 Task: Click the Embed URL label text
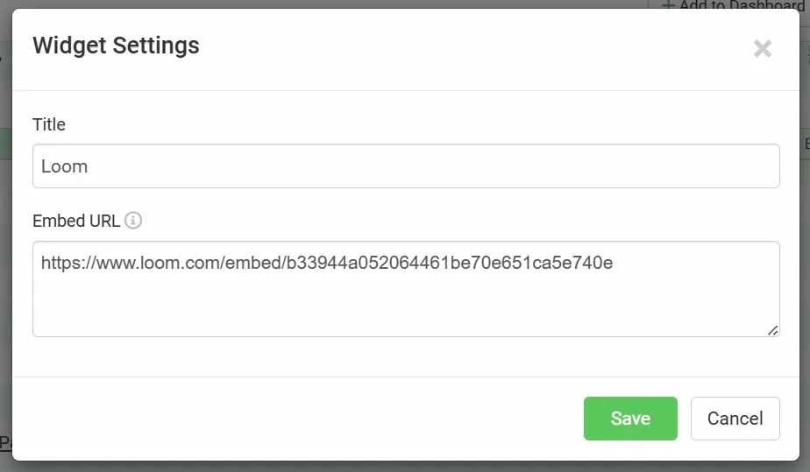tap(76, 221)
